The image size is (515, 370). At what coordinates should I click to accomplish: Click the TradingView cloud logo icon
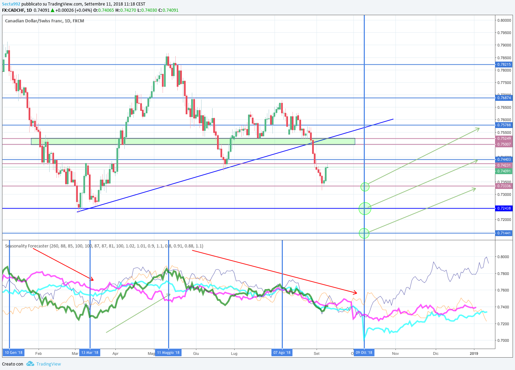point(30,363)
